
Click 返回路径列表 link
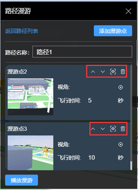pos(22,31)
